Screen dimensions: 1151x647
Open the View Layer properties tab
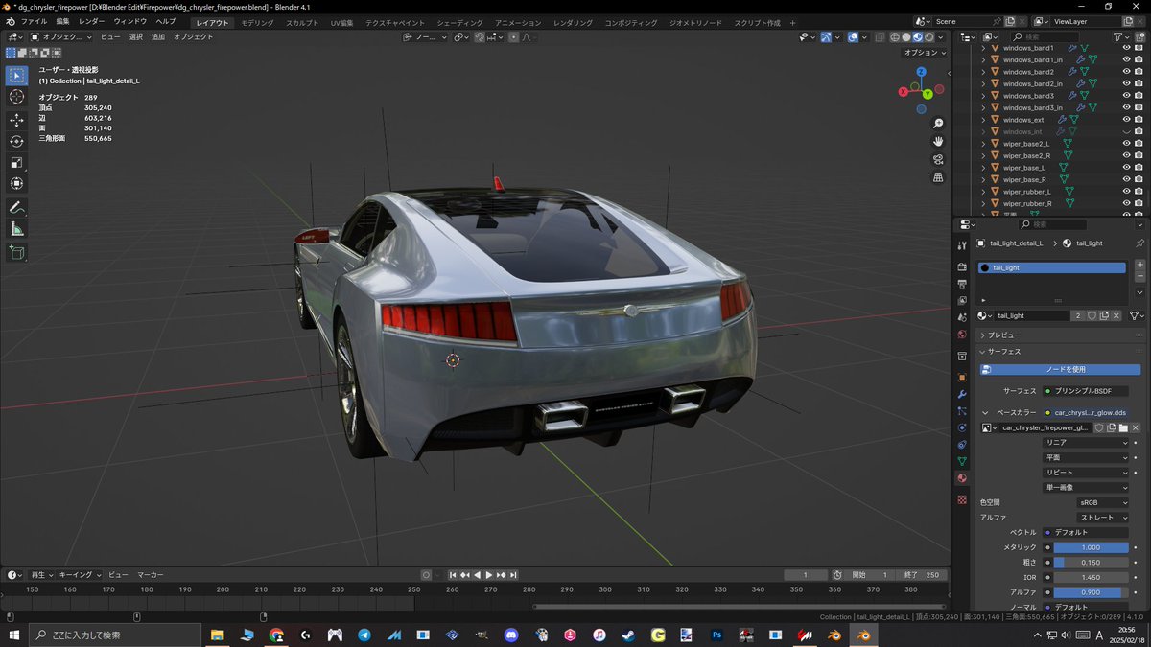coord(962,300)
